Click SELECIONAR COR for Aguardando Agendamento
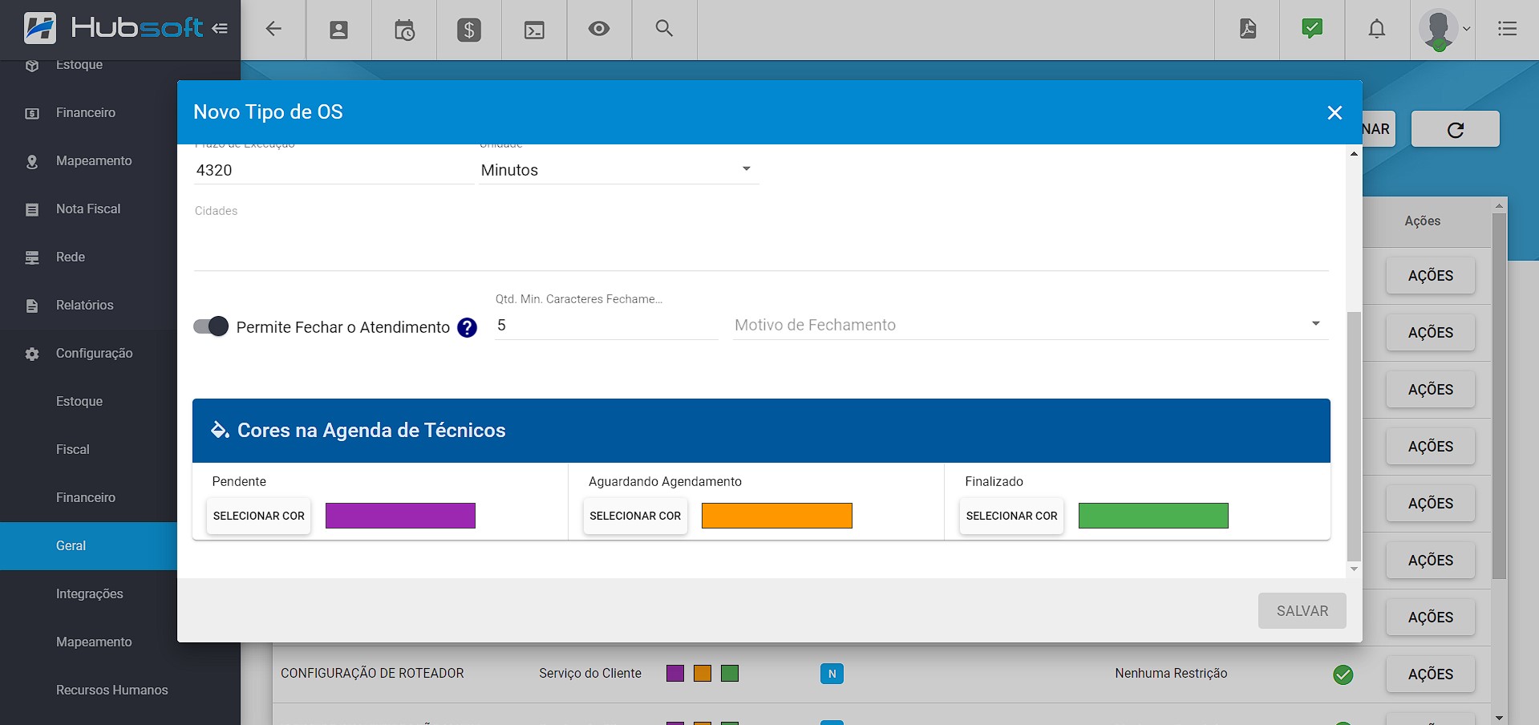Viewport: 1539px width, 725px height. (634, 516)
